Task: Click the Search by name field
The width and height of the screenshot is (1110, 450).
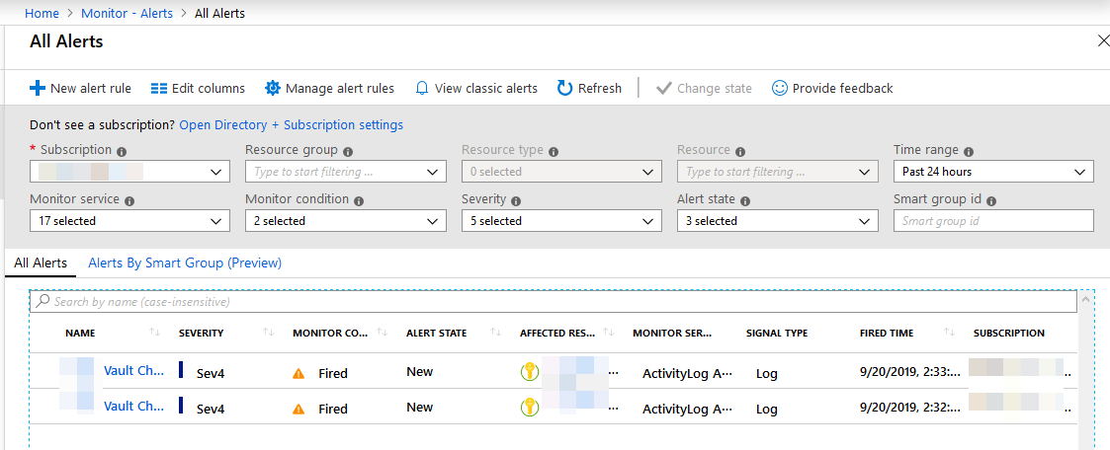Action: 554,301
